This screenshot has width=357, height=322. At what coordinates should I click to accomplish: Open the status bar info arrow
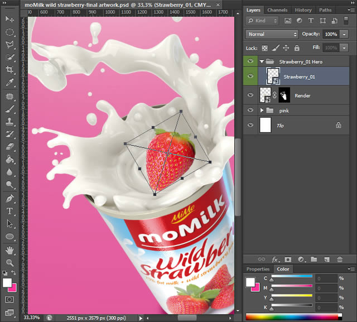141,318
